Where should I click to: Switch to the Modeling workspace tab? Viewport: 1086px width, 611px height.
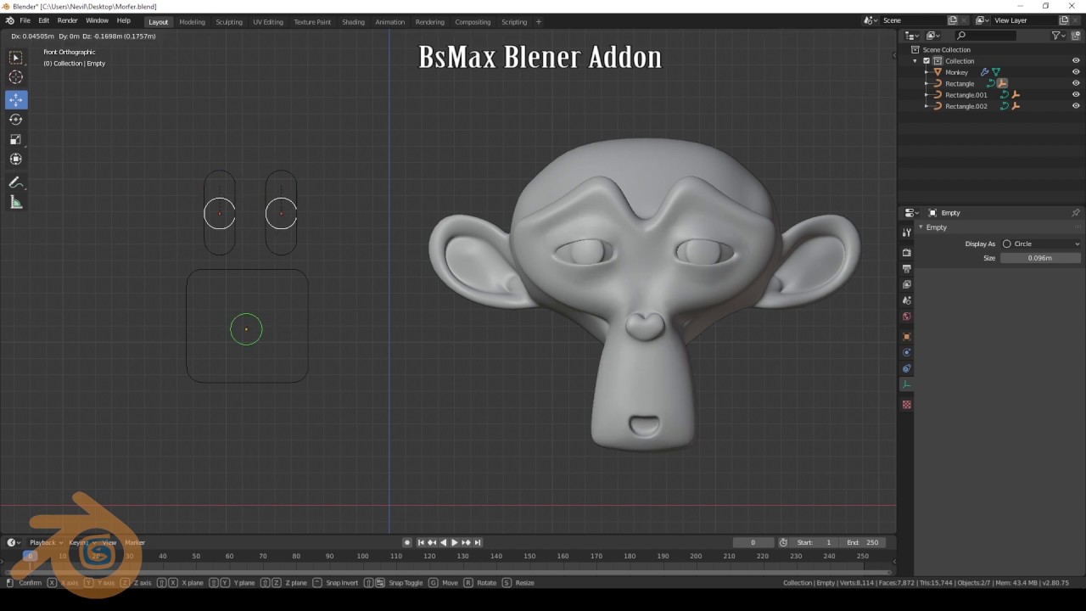[x=192, y=22]
